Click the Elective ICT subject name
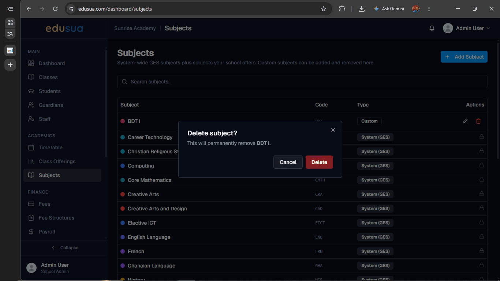Screen dimensions: 500x281 142,223
